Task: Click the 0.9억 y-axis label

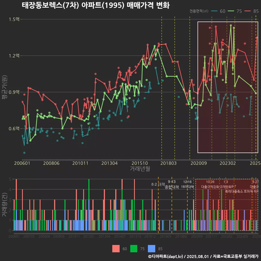Action: [14, 92]
